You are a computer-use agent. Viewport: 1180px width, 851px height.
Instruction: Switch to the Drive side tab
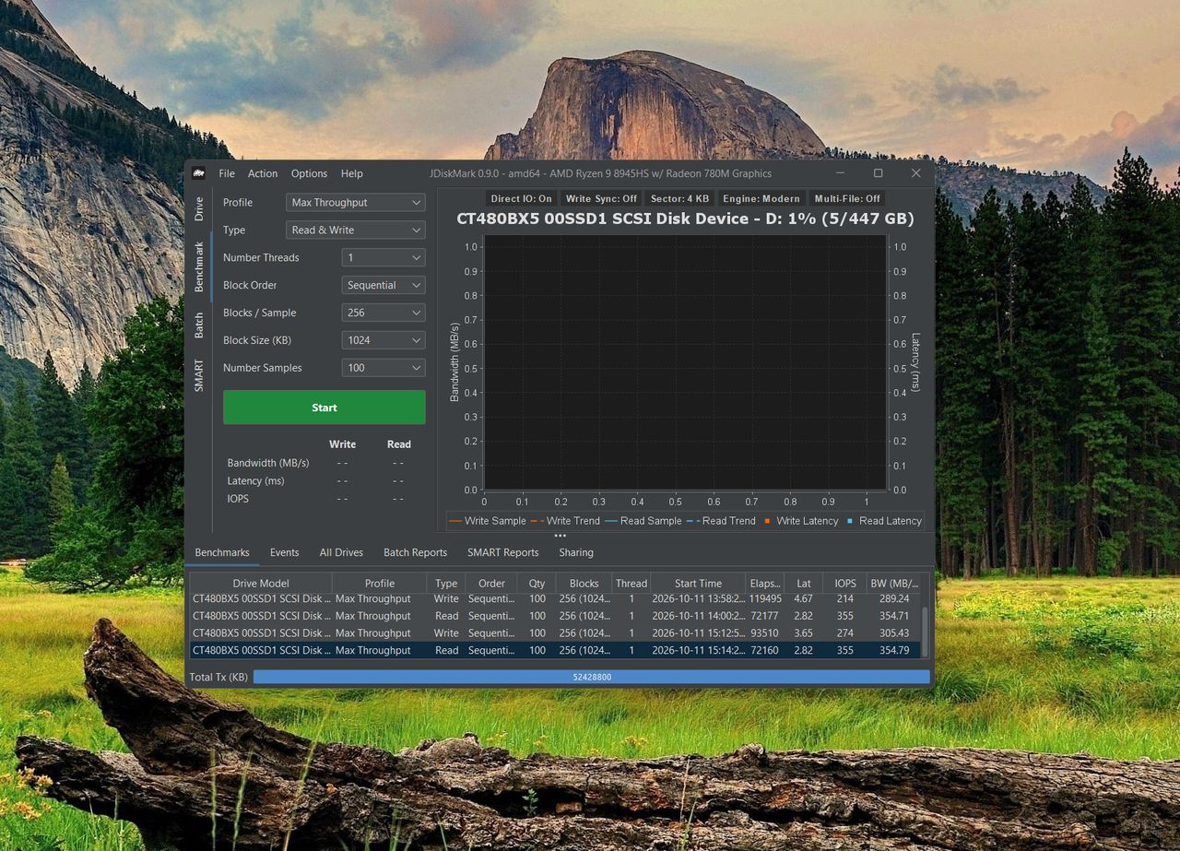coord(198,208)
